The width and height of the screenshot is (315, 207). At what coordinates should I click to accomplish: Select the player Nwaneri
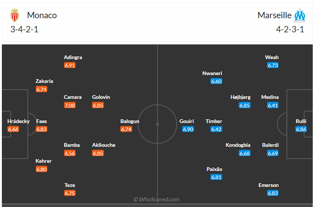(x=212, y=73)
